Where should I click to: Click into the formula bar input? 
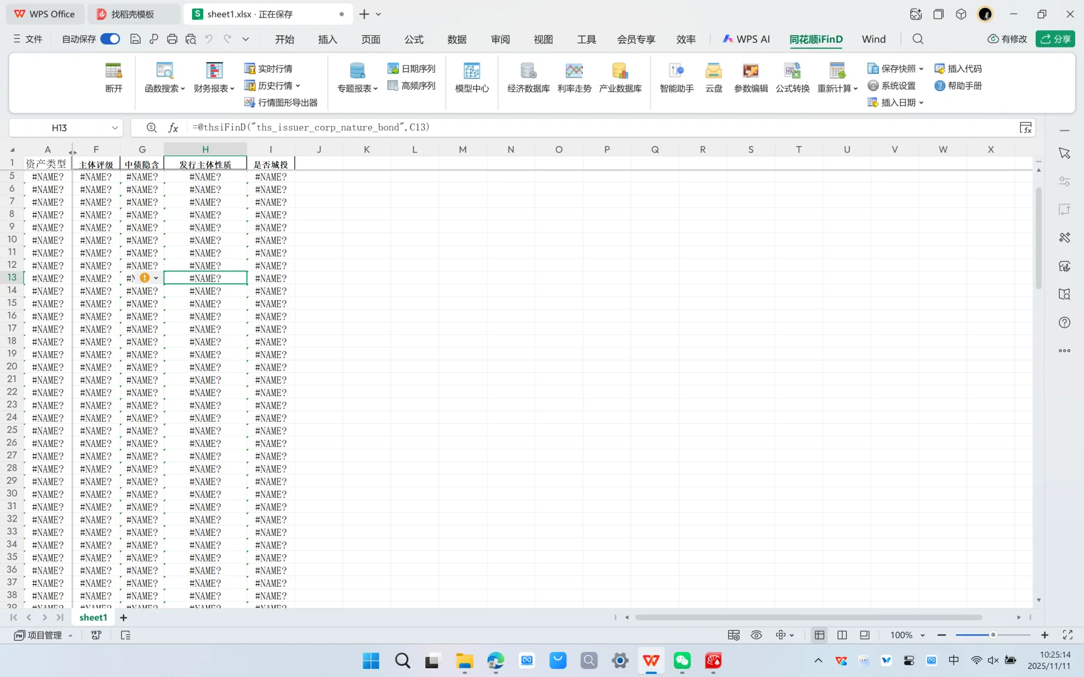[602, 128]
